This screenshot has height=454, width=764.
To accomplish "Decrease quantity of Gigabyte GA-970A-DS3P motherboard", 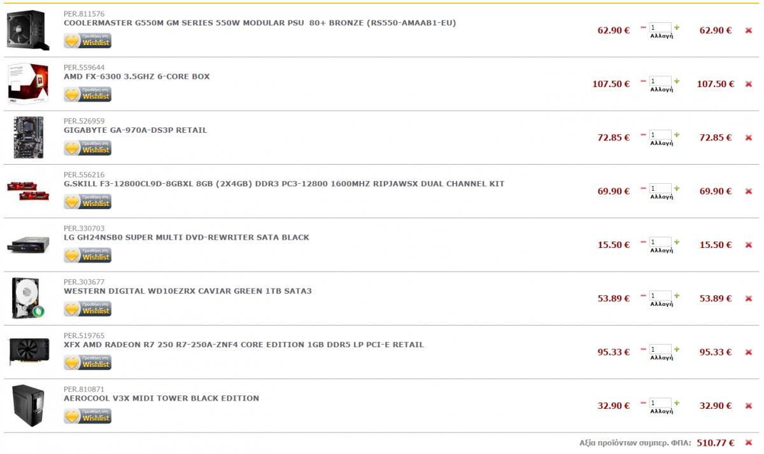I will [643, 135].
